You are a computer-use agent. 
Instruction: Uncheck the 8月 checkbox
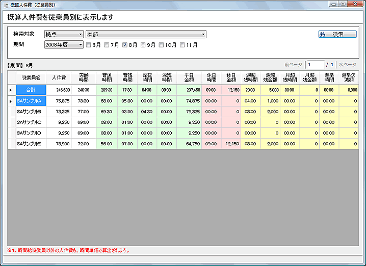[125, 45]
